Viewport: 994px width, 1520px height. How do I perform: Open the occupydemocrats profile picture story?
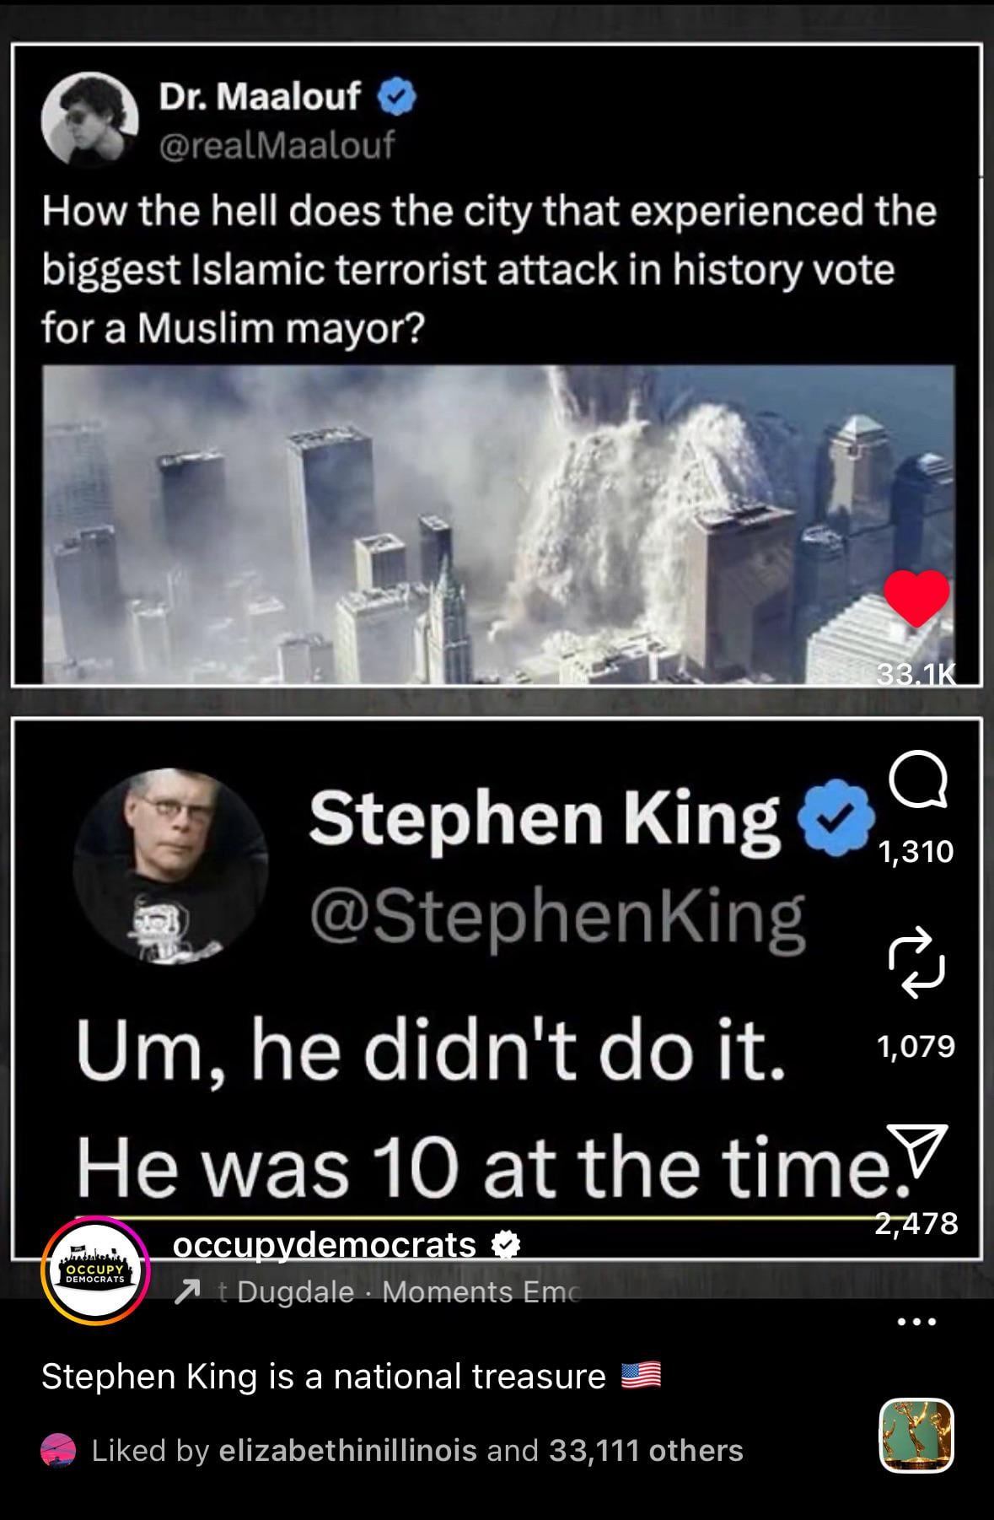tap(95, 1272)
